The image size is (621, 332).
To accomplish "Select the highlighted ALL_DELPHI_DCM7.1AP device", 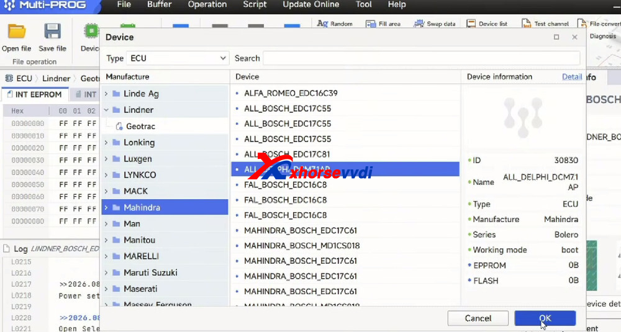I will click(x=345, y=169).
